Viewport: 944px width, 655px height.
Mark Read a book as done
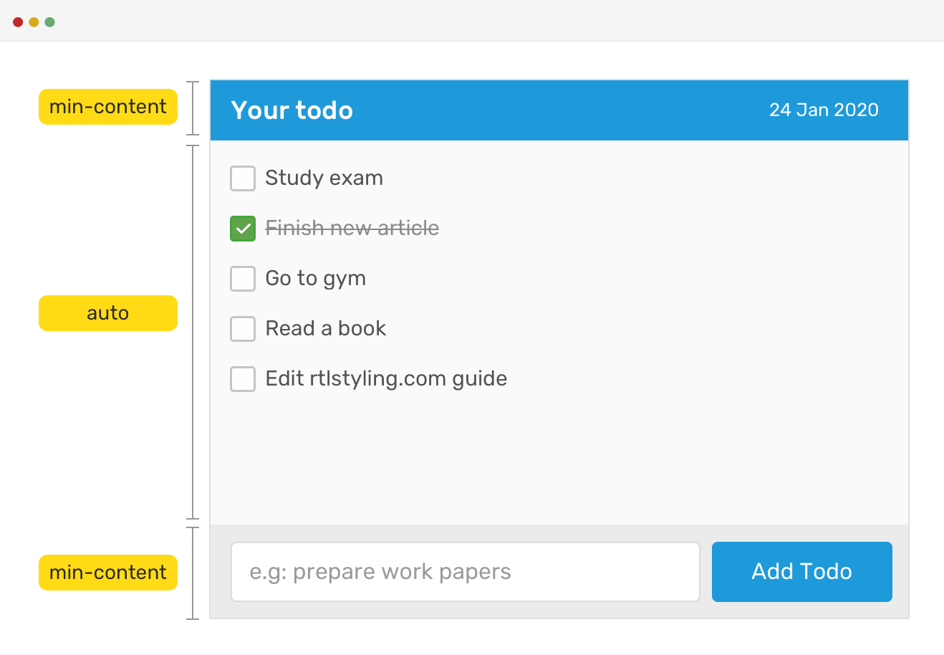pyautogui.click(x=243, y=329)
